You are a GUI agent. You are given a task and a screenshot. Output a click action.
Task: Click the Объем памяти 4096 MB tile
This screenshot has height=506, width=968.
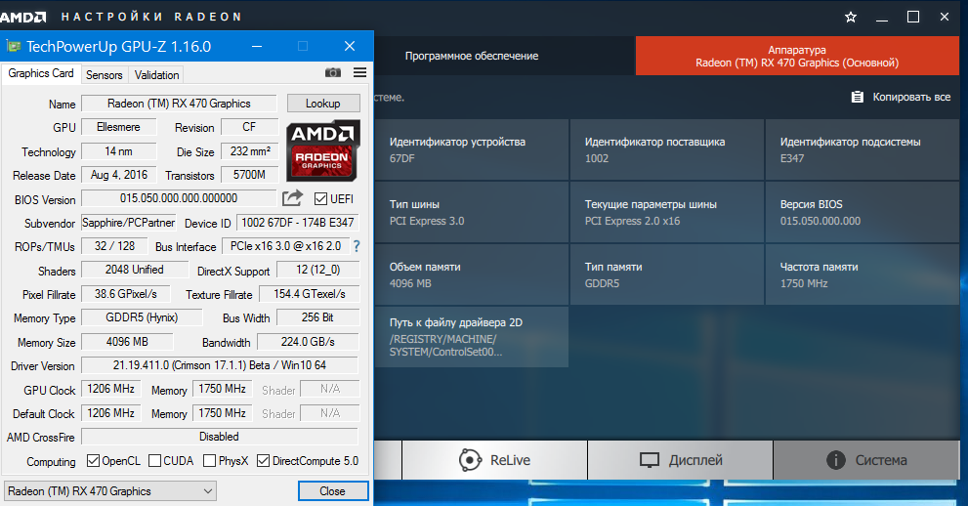471,274
